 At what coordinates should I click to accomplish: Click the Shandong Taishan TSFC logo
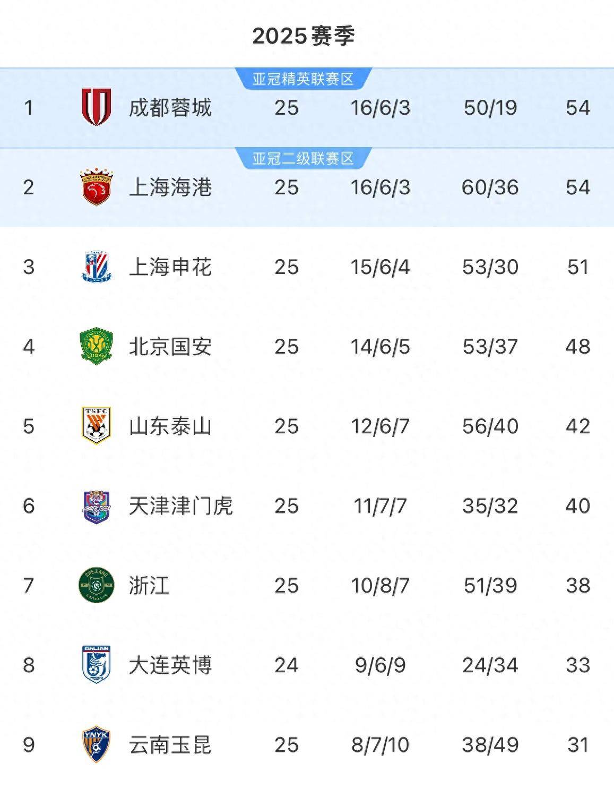(x=96, y=426)
